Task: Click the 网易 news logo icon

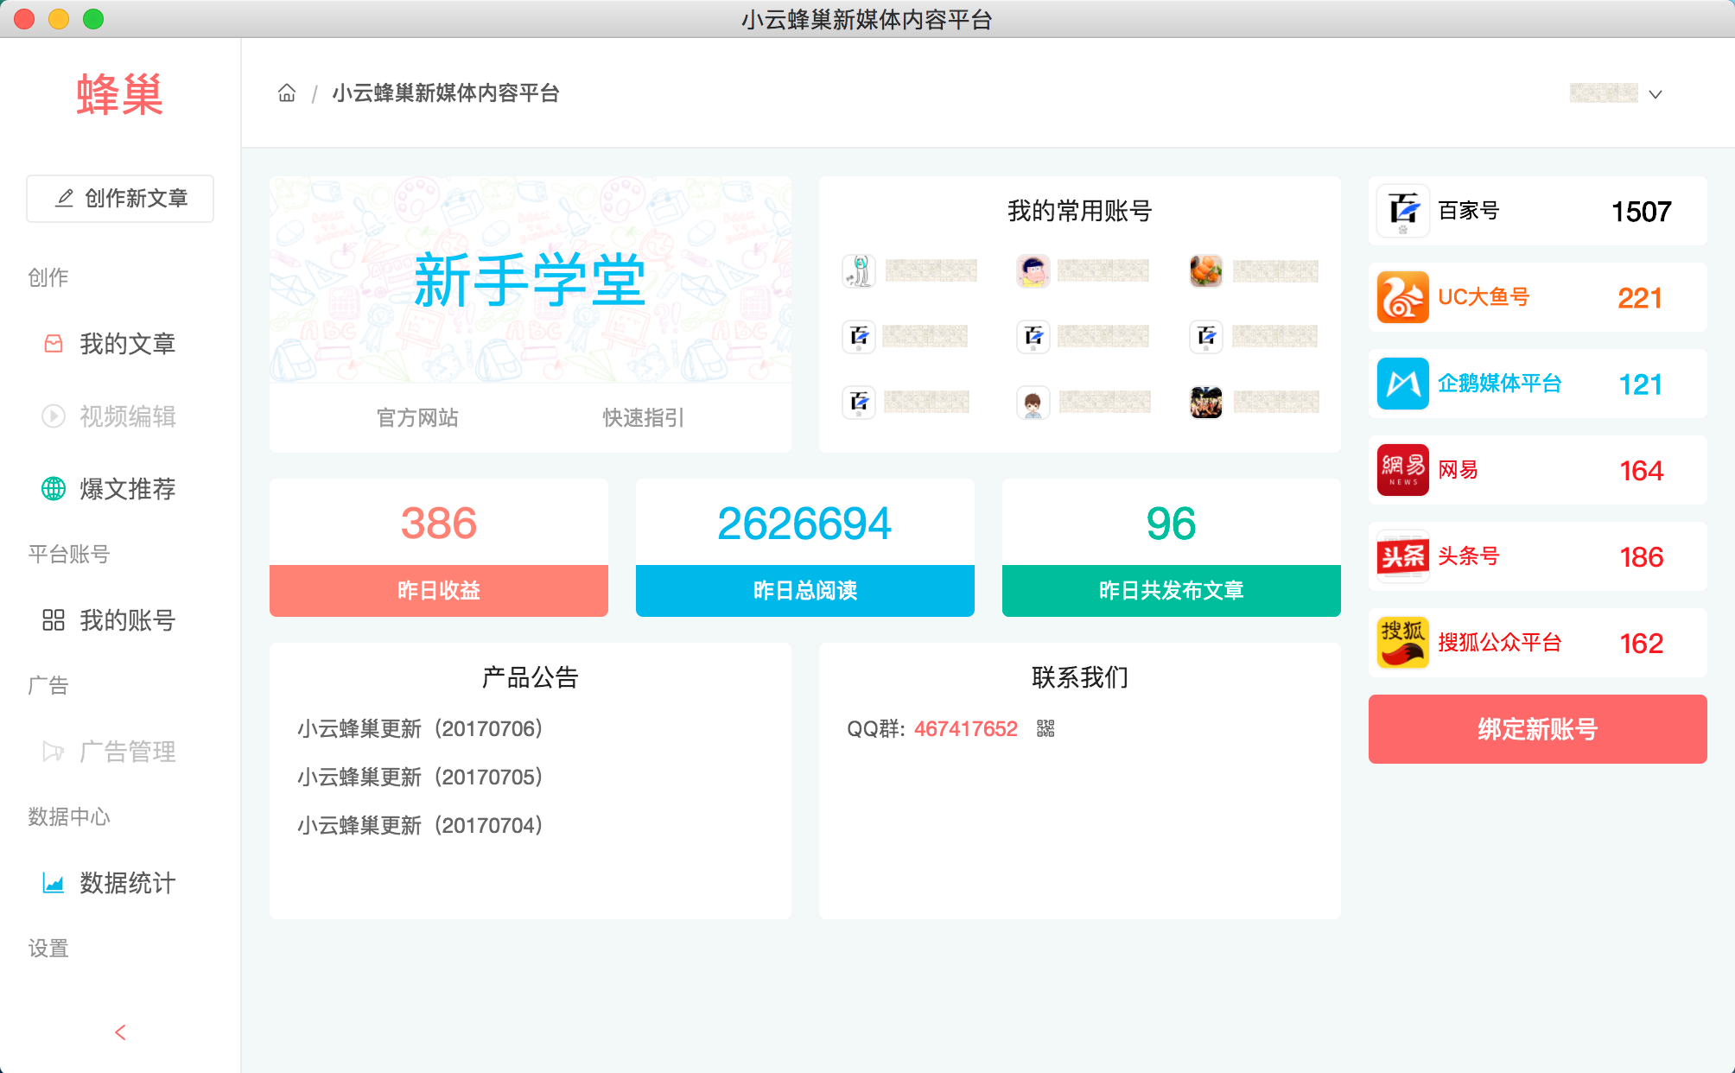Action: [1402, 470]
